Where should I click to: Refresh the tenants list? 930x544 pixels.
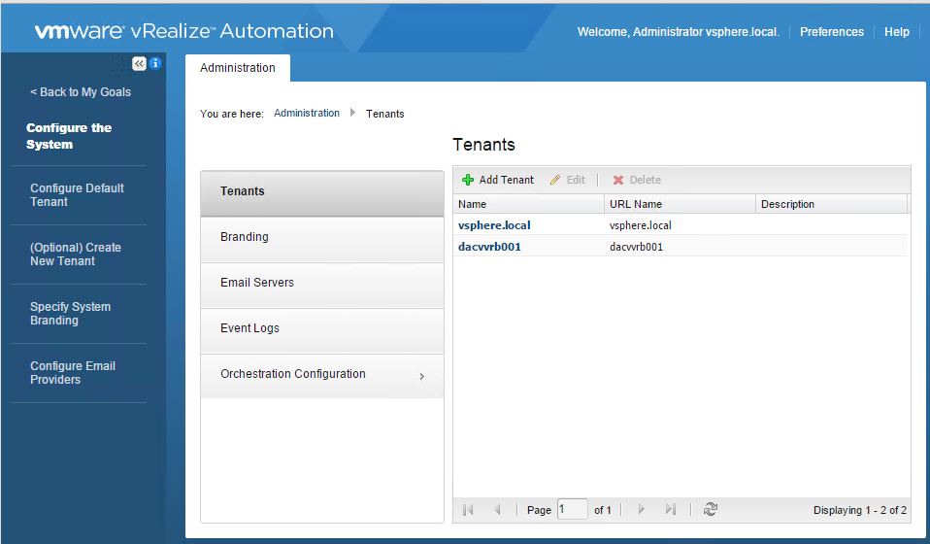click(710, 509)
